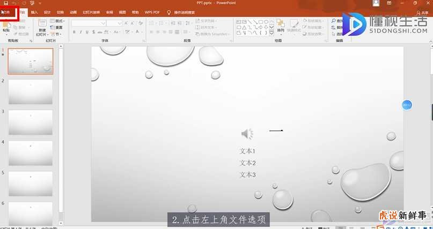Click the Decrease Font Size icon
Image resolution: width=433 pixels, height=229 pixels.
pyautogui.click(x=133, y=24)
